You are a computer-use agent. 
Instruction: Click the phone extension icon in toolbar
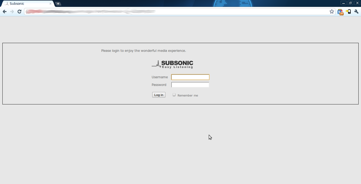tap(348, 12)
